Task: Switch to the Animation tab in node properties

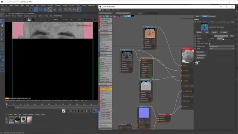Action: coord(212,16)
